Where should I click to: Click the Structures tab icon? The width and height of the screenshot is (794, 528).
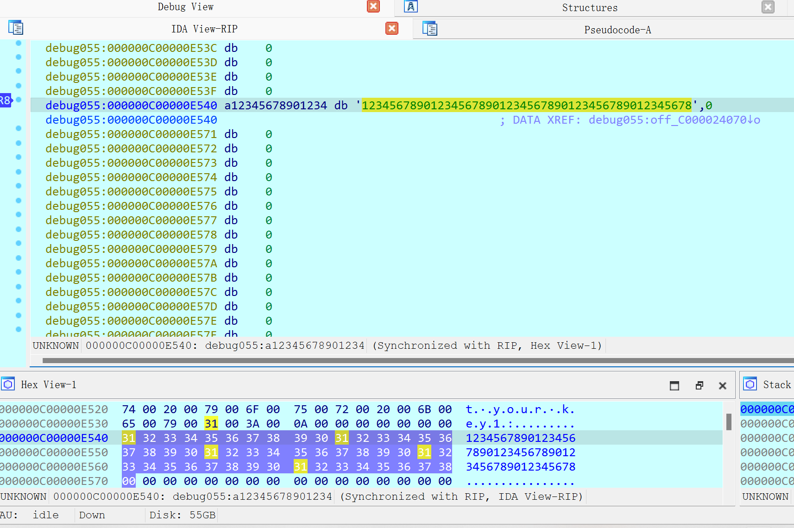click(x=411, y=6)
